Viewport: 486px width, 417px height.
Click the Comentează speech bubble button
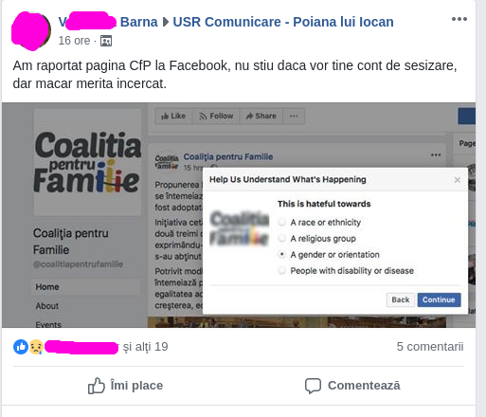click(x=352, y=386)
